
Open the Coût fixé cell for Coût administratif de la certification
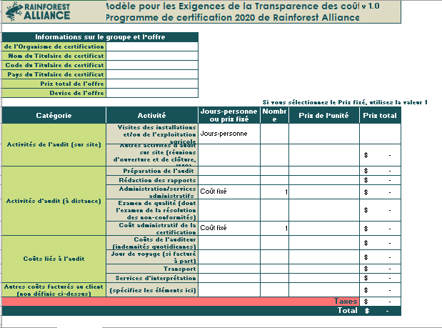coord(228,228)
